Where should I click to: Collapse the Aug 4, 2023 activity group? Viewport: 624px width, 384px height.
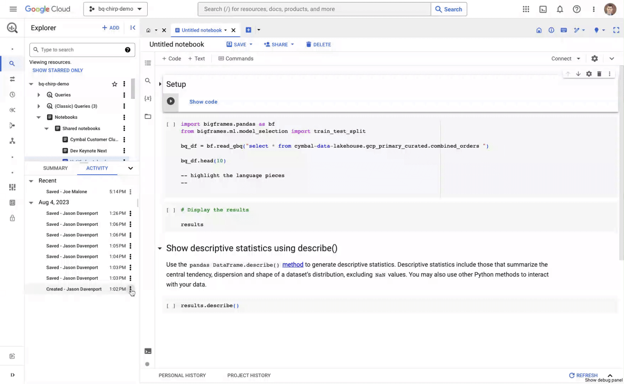(31, 203)
